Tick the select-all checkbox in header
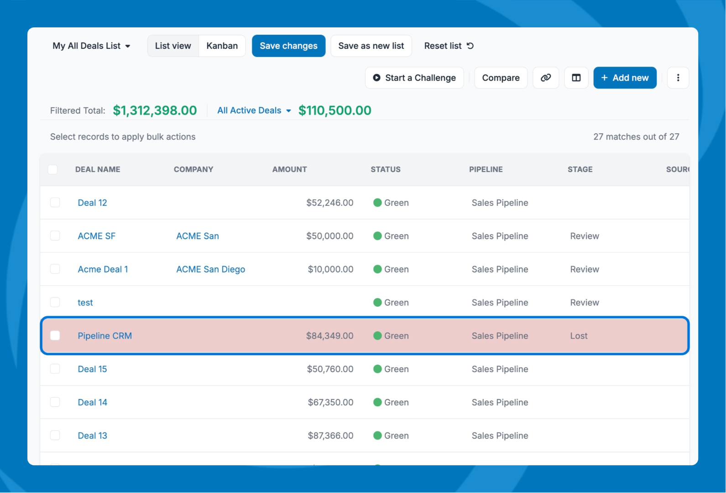 (53, 169)
